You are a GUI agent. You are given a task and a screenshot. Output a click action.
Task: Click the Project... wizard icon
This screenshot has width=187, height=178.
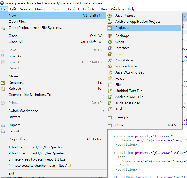click(x=110, y=28)
